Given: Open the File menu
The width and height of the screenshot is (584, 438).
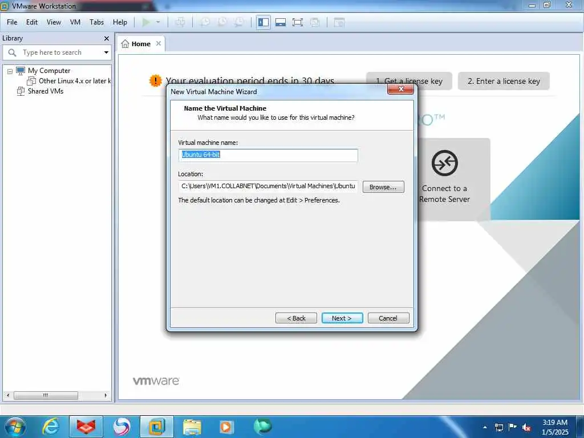Looking at the screenshot, I should tap(12, 22).
